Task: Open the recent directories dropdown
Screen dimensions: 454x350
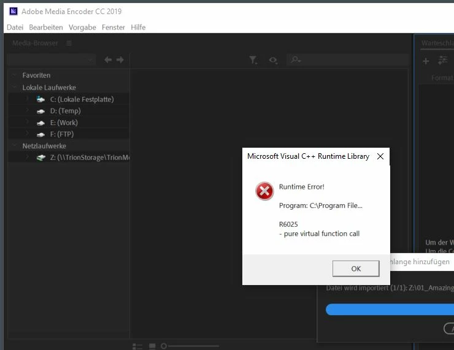Action: [52, 60]
